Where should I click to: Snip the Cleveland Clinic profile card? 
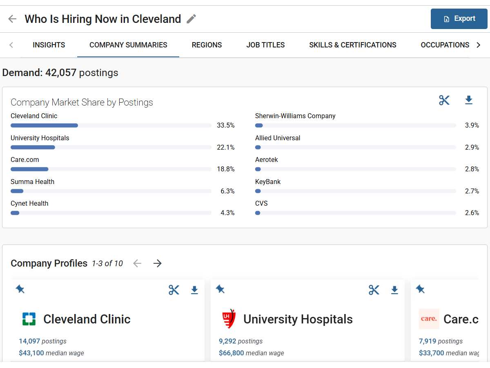174,290
